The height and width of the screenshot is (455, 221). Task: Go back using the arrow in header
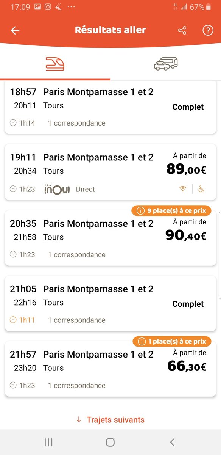pos(15,31)
